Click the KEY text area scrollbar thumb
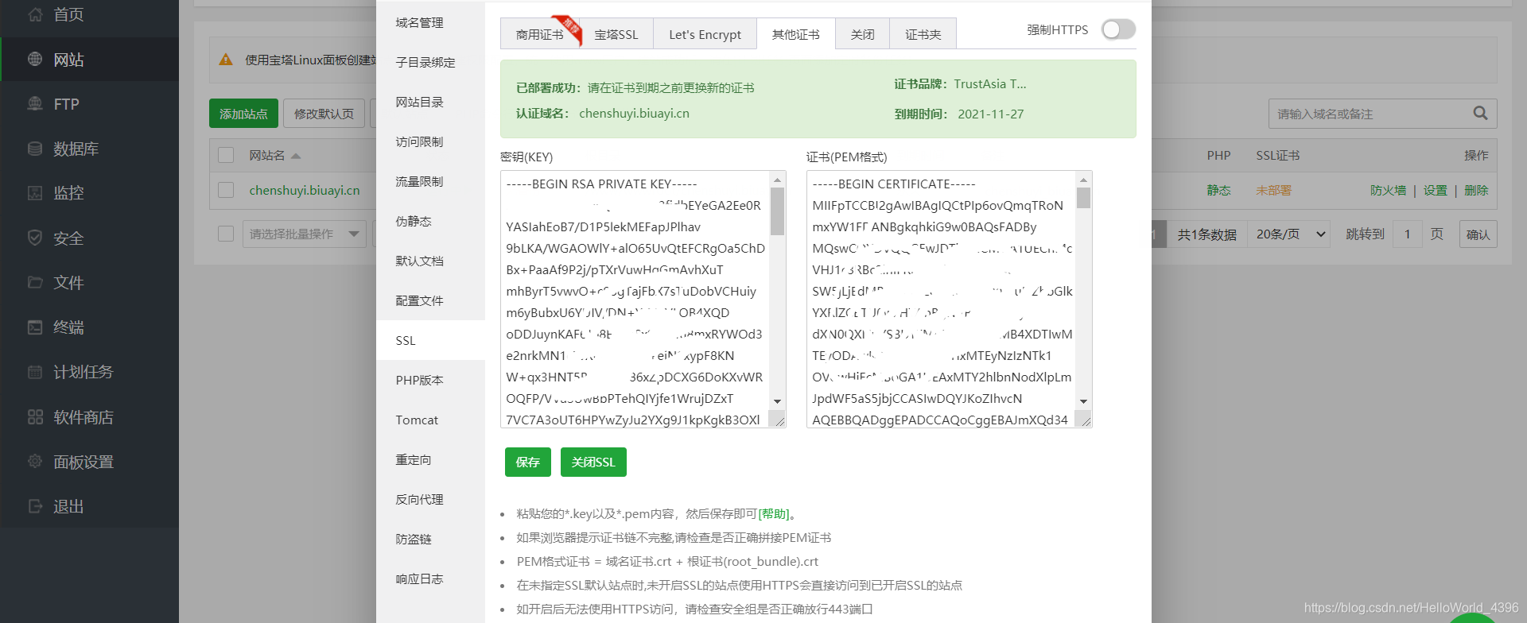1527x623 pixels. (x=778, y=211)
